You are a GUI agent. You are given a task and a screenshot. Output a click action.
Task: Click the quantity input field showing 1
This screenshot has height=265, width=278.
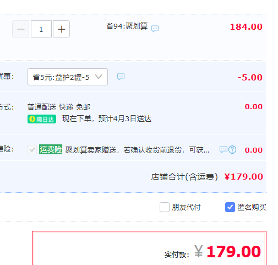(41, 29)
